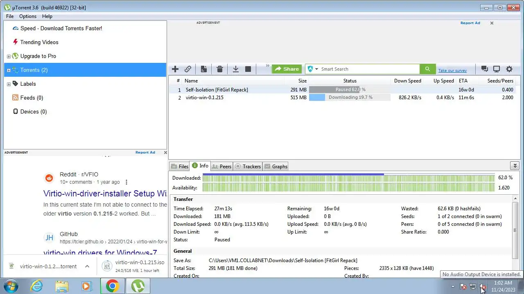Sort torrents by Status column header
This screenshot has height=294, width=524.
click(x=350, y=81)
